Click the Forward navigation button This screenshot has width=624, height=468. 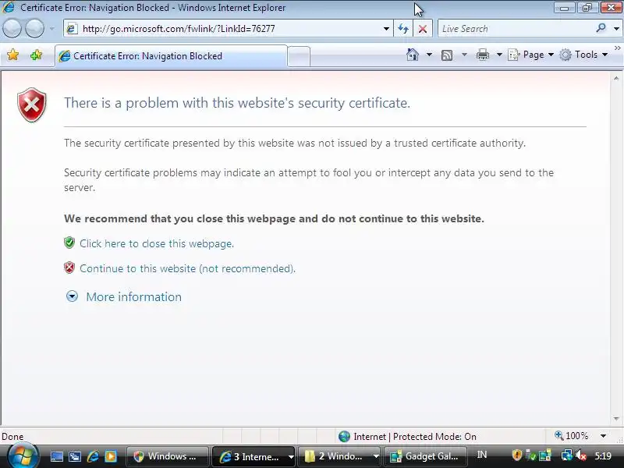(35, 29)
